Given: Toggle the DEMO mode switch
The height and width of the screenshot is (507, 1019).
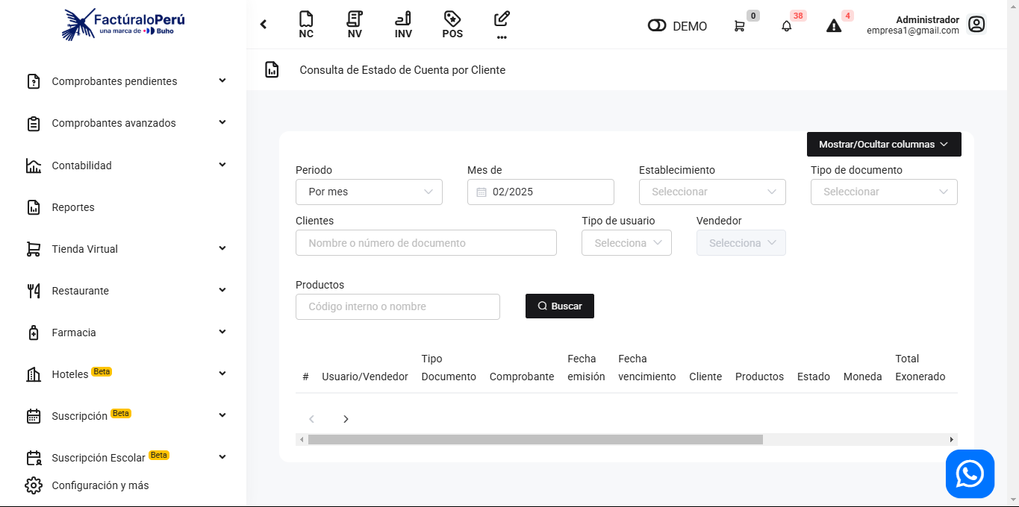Looking at the screenshot, I should pyautogui.click(x=657, y=26).
